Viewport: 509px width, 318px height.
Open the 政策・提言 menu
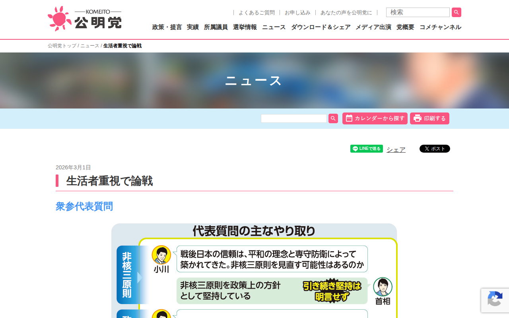pyautogui.click(x=167, y=27)
